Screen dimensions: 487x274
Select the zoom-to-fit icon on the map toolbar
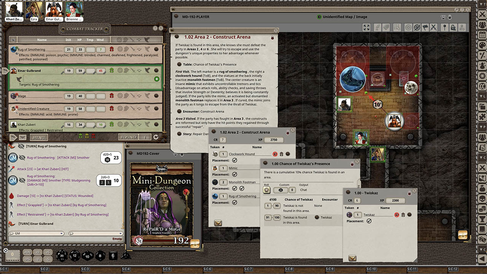[x=366, y=27]
